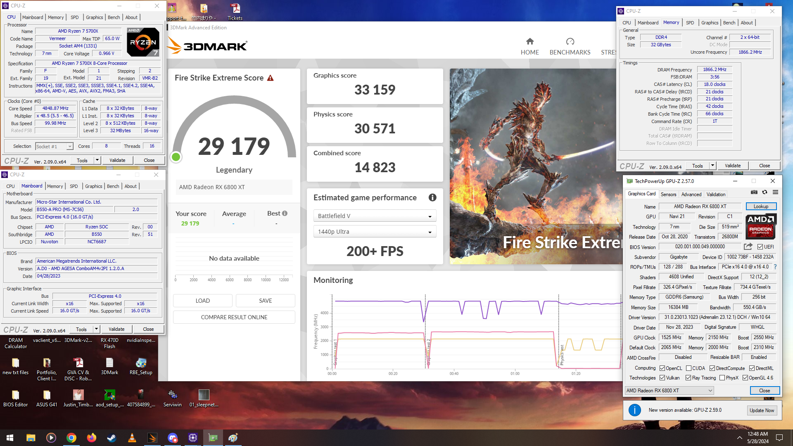Expand Tools arrow in the CPU-Z Memory window
The height and width of the screenshot is (446, 793).
pos(712,166)
